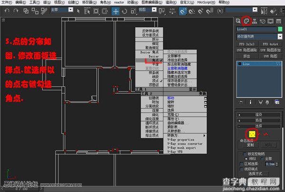Choose 角点 in the context menu

149,60
